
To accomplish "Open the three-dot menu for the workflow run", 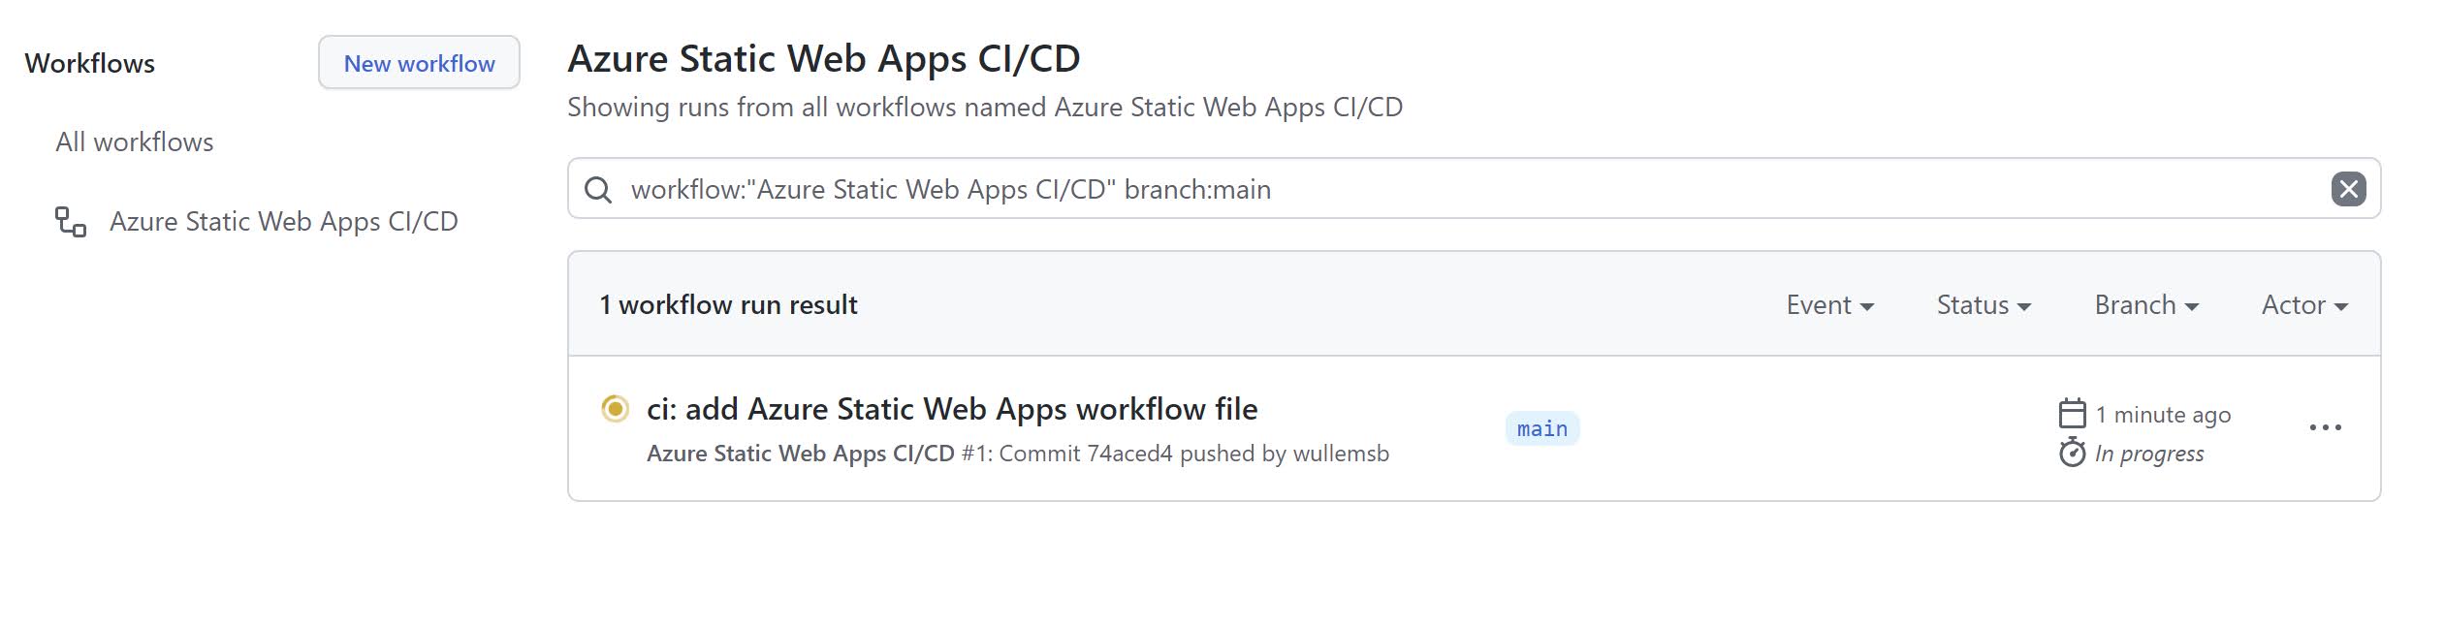I will (2325, 427).
